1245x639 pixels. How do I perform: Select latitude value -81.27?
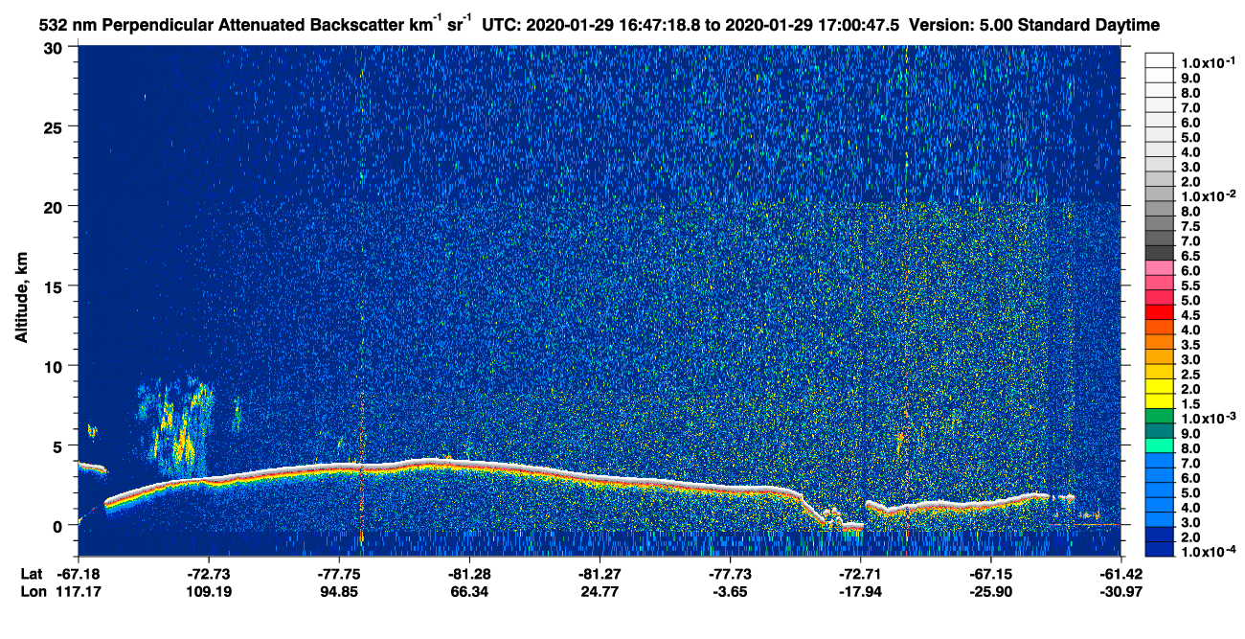click(600, 574)
